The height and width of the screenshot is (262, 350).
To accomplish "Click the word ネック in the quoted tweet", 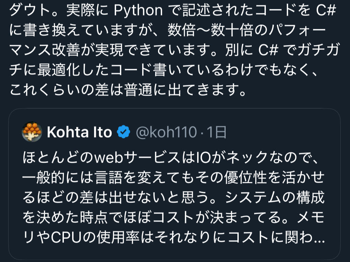I will pyautogui.click(x=250, y=159).
